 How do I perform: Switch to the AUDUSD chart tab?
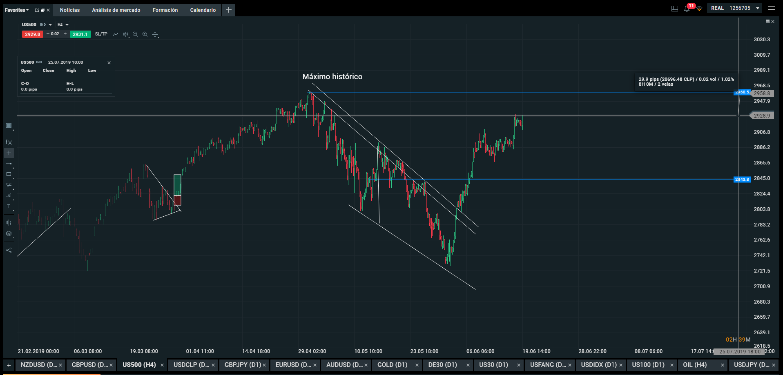pyautogui.click(x=344, y=365)
